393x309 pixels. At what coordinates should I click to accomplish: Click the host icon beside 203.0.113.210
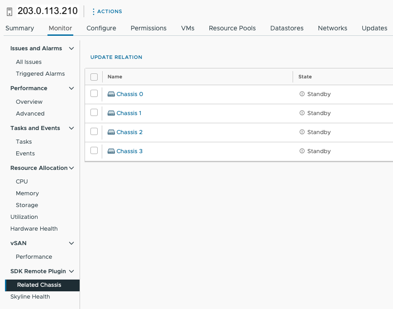9,11
